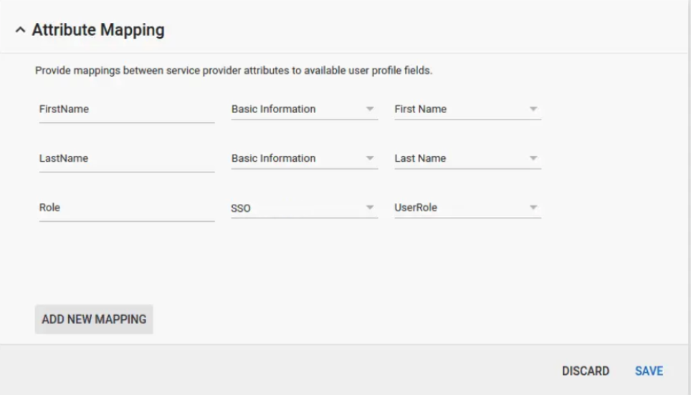
Task: Discard the attribute mapping changes
Action: 585,371
